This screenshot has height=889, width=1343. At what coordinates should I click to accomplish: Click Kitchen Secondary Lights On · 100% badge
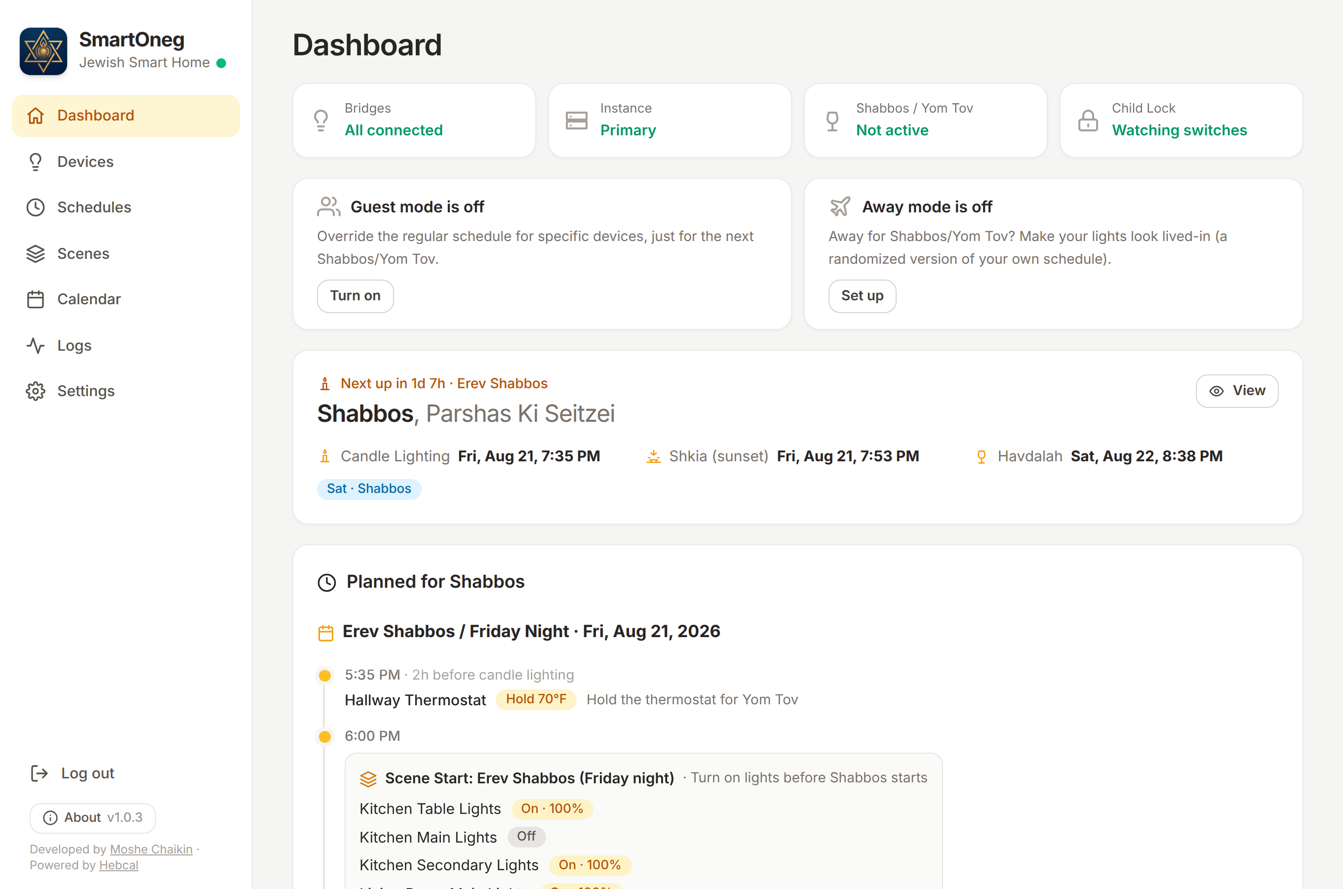(590, 865)
